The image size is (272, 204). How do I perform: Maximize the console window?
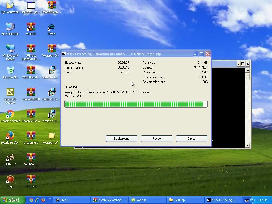(x=243, y=64)
